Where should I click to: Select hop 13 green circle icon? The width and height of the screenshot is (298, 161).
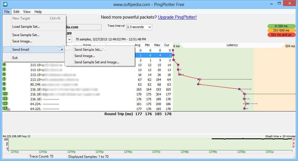[x=5, y=108]
